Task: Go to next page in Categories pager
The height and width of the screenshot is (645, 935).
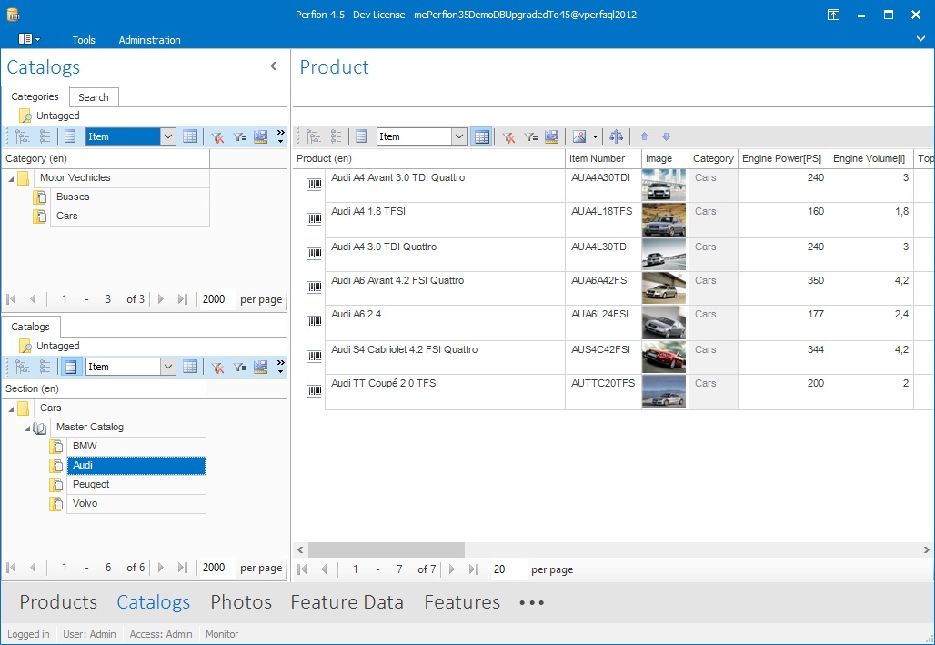Action: [160, 299]
